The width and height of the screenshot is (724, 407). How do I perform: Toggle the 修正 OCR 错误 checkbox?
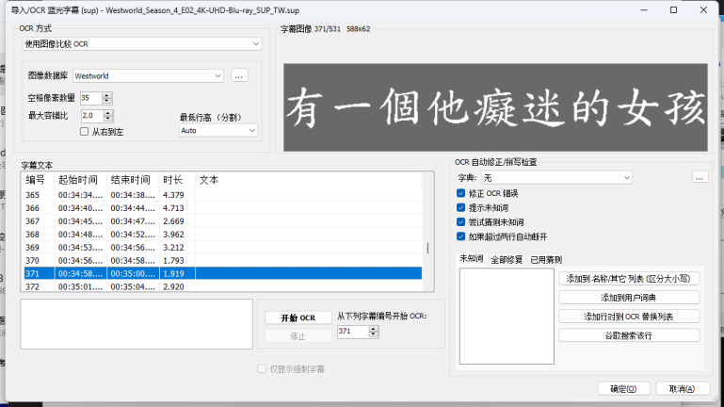click(x=460, y=193)
